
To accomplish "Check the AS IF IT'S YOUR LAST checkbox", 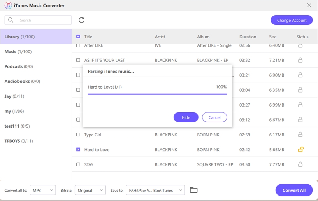I will click(78, 60).
